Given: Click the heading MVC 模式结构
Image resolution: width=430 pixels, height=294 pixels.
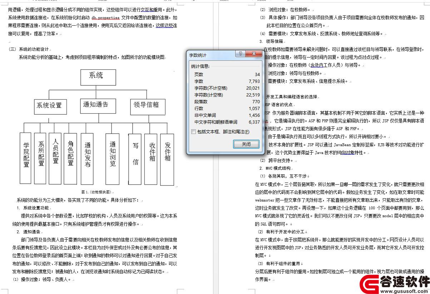Looking at the screenshot, I should pos(278,168).
